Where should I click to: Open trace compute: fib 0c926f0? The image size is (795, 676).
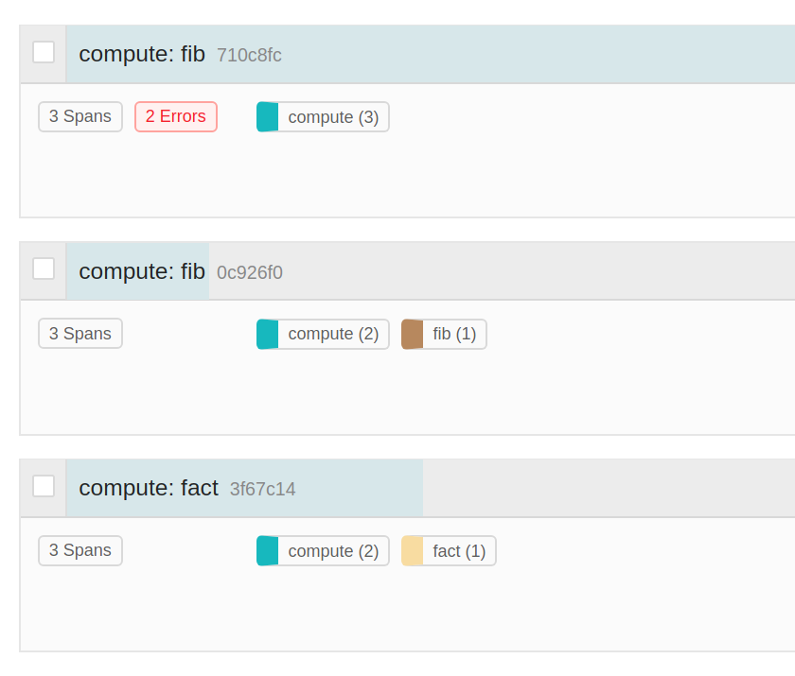point(142,271)
